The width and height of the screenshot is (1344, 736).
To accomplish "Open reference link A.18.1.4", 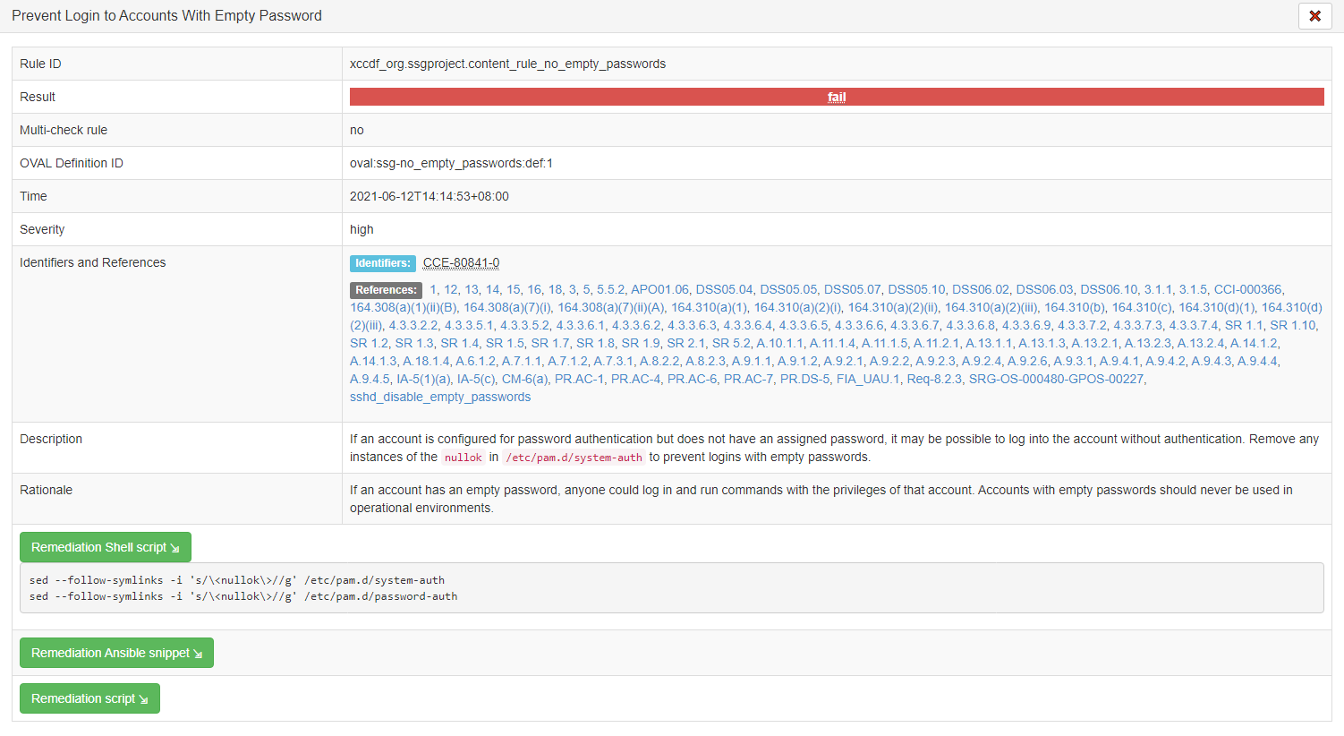I will (426, 361).
